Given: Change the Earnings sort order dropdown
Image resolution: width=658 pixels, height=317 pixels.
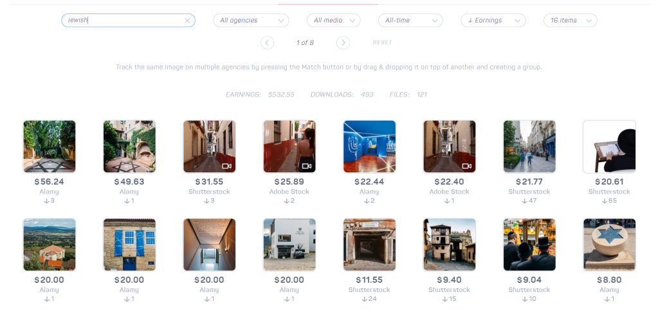Looking at the screenshot, I should point(493,20).
